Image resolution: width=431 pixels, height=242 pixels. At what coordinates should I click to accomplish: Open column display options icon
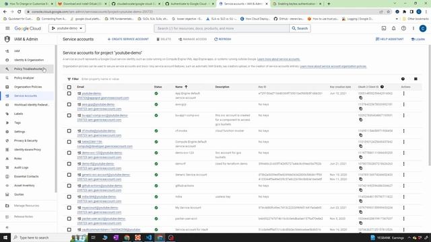416,79
